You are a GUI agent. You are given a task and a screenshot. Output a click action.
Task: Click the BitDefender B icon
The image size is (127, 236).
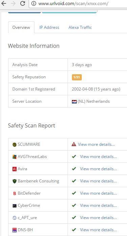(15, 193)
